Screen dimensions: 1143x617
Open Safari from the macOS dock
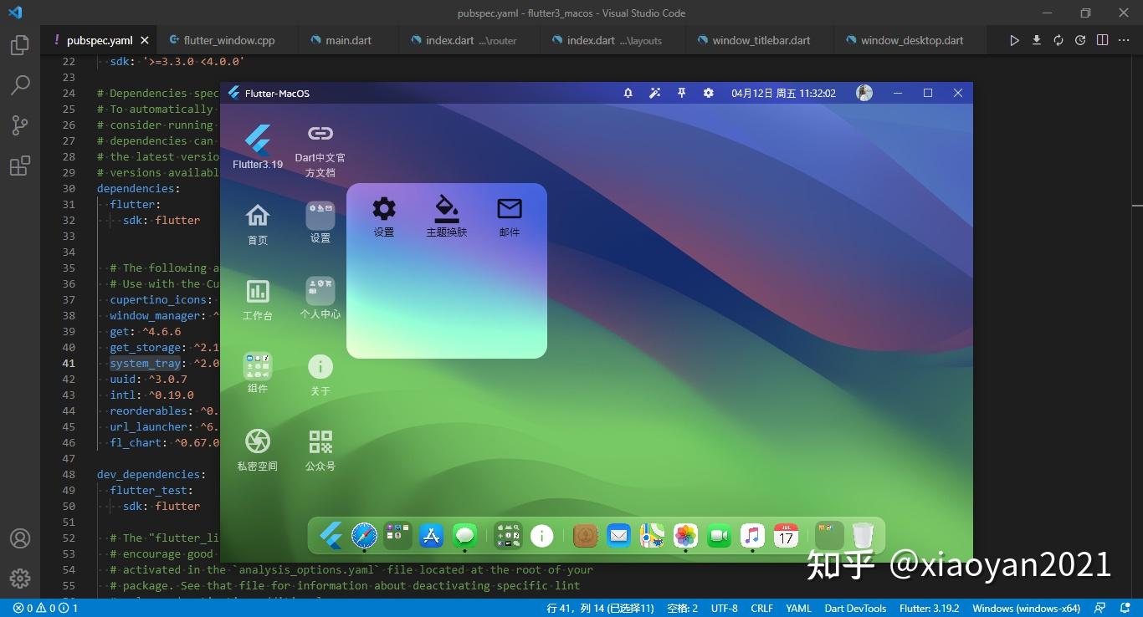coord(363,536)
